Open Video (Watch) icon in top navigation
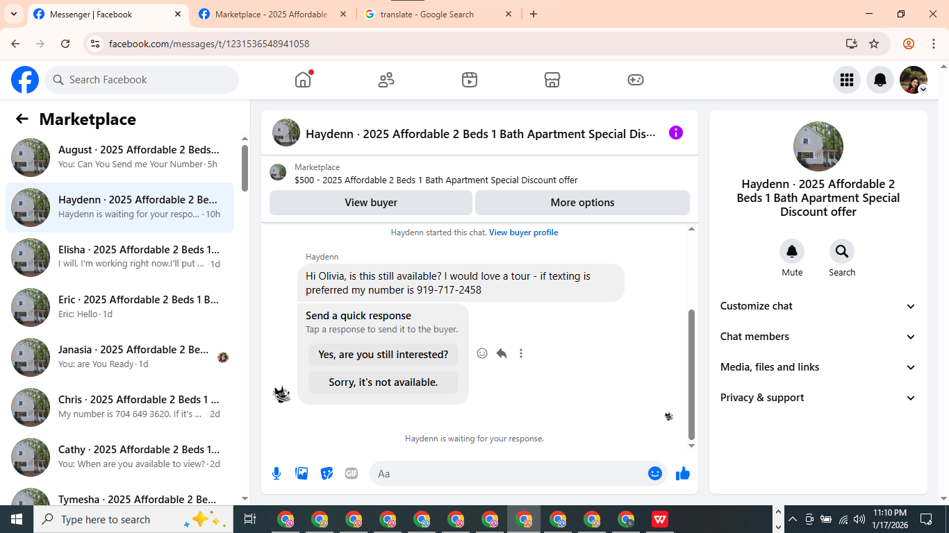The image size is (949, 533). 470,80
